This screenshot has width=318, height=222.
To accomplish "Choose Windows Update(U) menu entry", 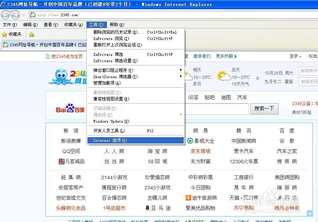I will click(x=136, y=121).
